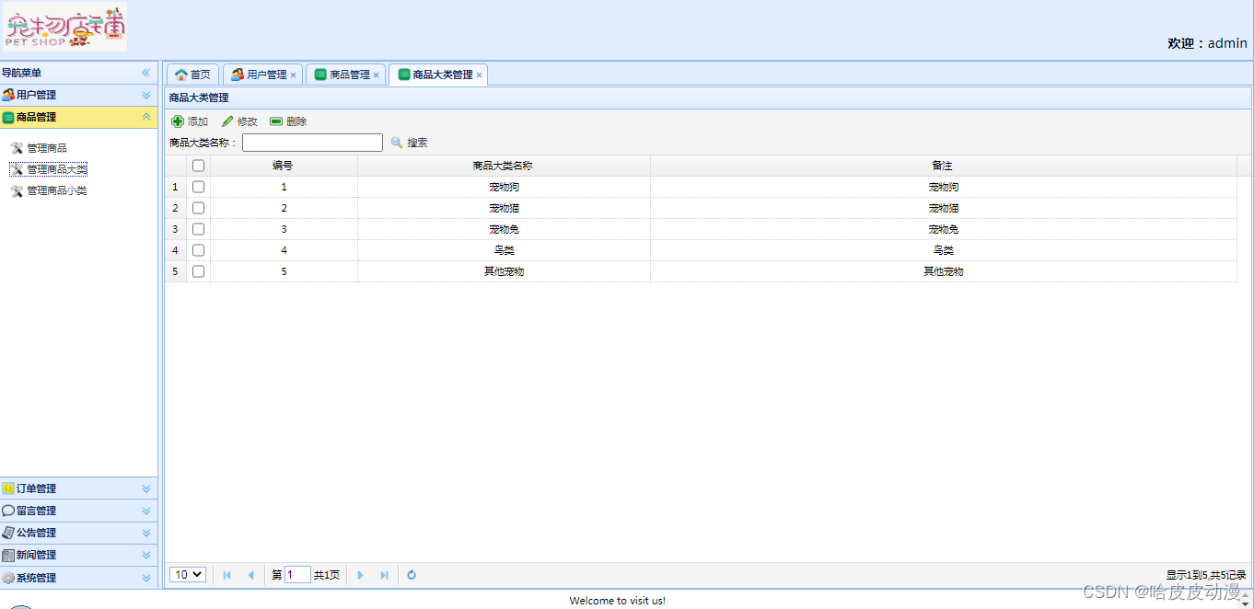Click the 删除 delete button

pos(288,121)
